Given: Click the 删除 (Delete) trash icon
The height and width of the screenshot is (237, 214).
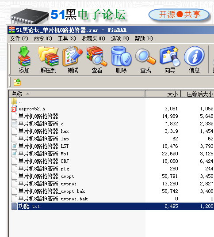Looking at the screenshot, I should click(x=121, y=56).
